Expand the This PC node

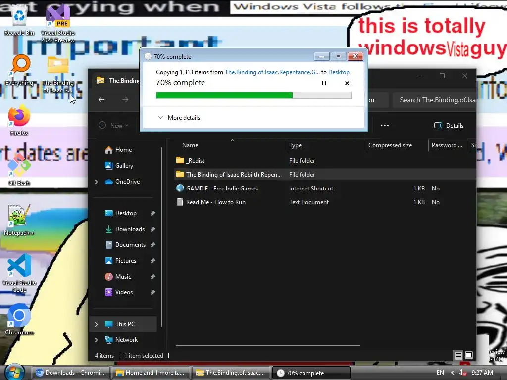[x=97, y=324]
